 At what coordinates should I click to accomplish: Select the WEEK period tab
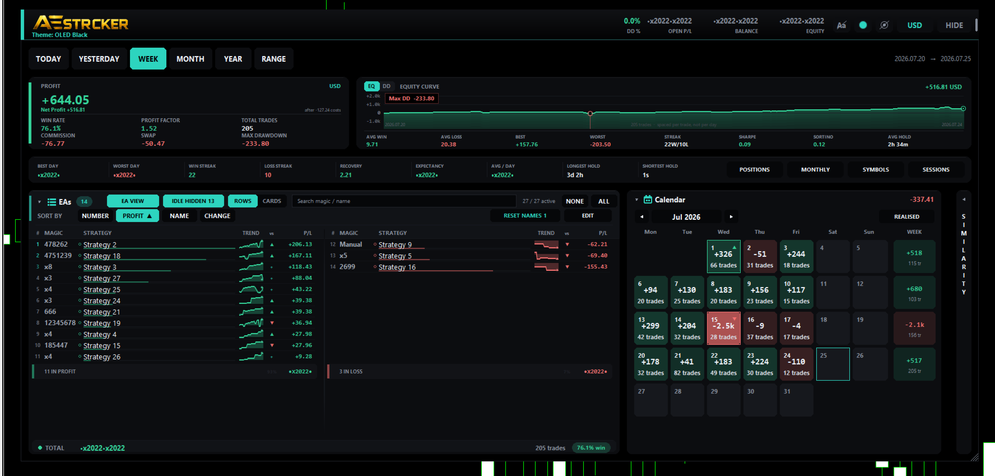pyautogui.click(x=148, y=59)
